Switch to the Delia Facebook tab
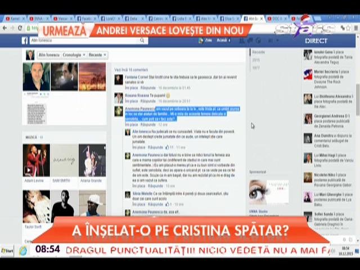The width and height of the screenshot is (360, 270). pos(134,19)
